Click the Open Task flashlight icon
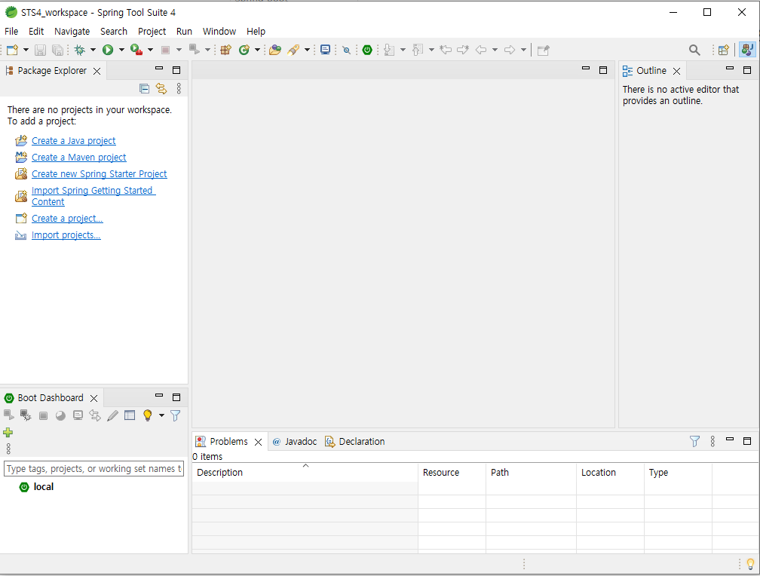The height and width of the screenshot is (576, 760). coord(293,50)
